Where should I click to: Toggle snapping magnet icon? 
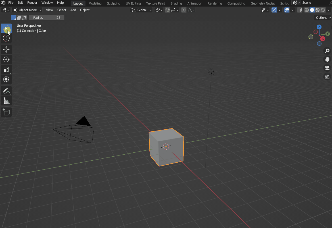[x=168, y=10]
